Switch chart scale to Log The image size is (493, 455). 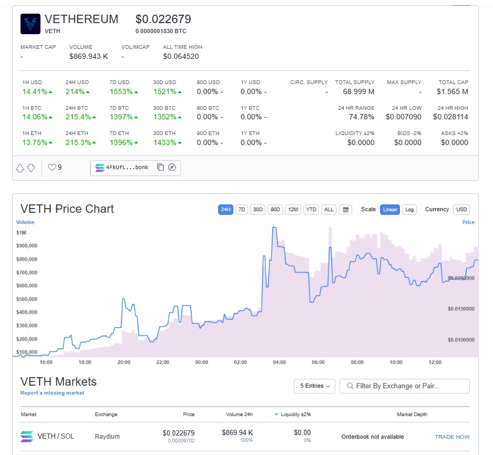(409, 210)
